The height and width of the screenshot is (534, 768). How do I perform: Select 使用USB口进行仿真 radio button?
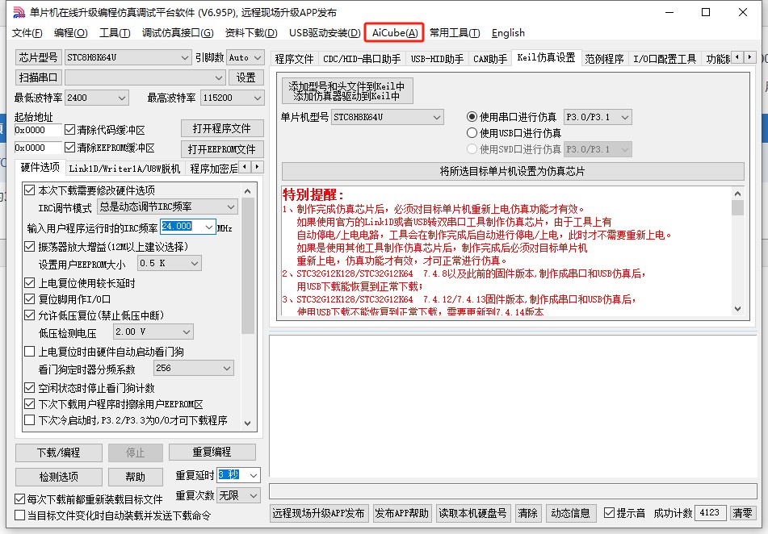coord(472,133)
